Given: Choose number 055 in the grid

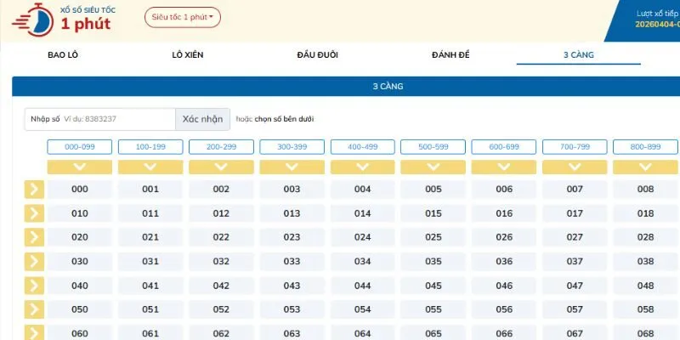Looking at the screenshot, I should click(433, 309).
